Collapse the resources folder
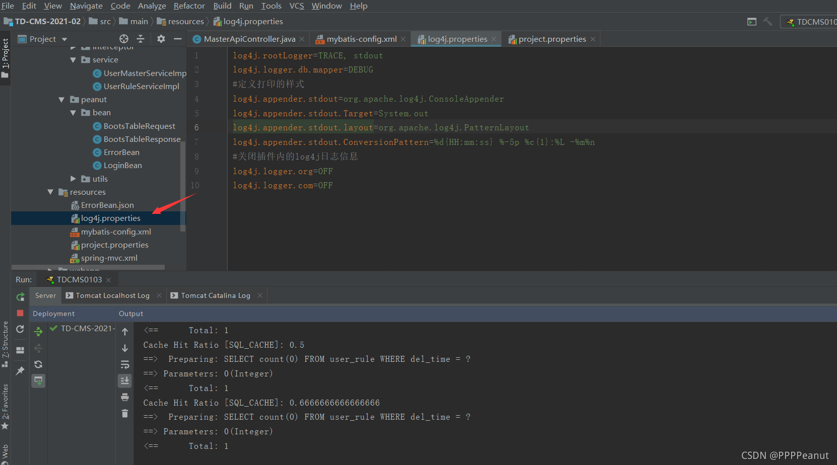The height and width of the screenshot is (465, 837). coord(50,192)
